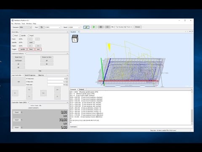
Task: Close the Console tab
Action: [77, 90]
